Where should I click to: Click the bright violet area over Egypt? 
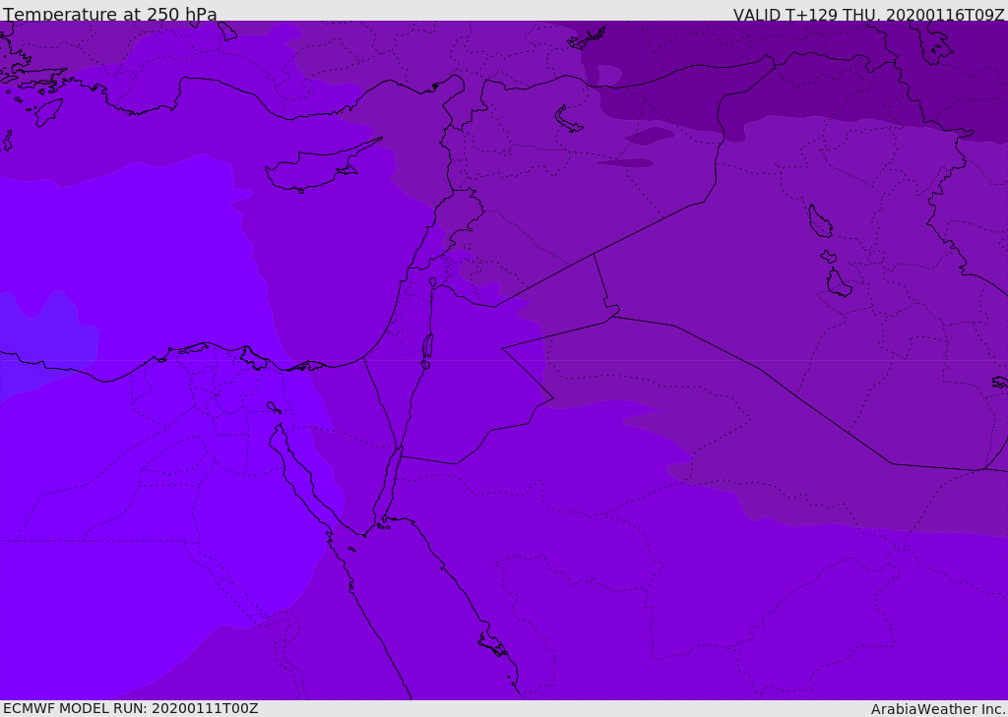point(129,514)
